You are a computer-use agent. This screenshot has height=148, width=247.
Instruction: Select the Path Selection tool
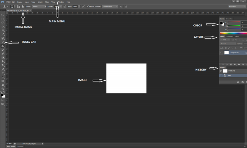[x=3, y=77]
